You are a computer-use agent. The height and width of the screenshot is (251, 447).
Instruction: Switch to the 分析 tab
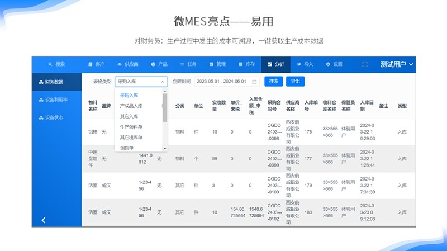pos(275,64)
